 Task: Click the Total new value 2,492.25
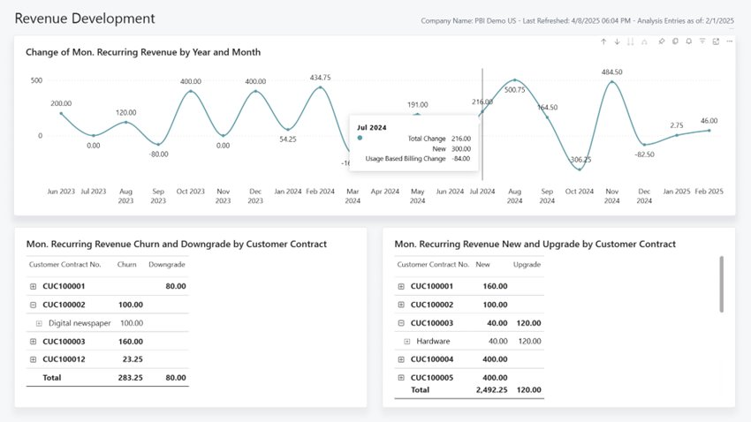pos(491,390)
